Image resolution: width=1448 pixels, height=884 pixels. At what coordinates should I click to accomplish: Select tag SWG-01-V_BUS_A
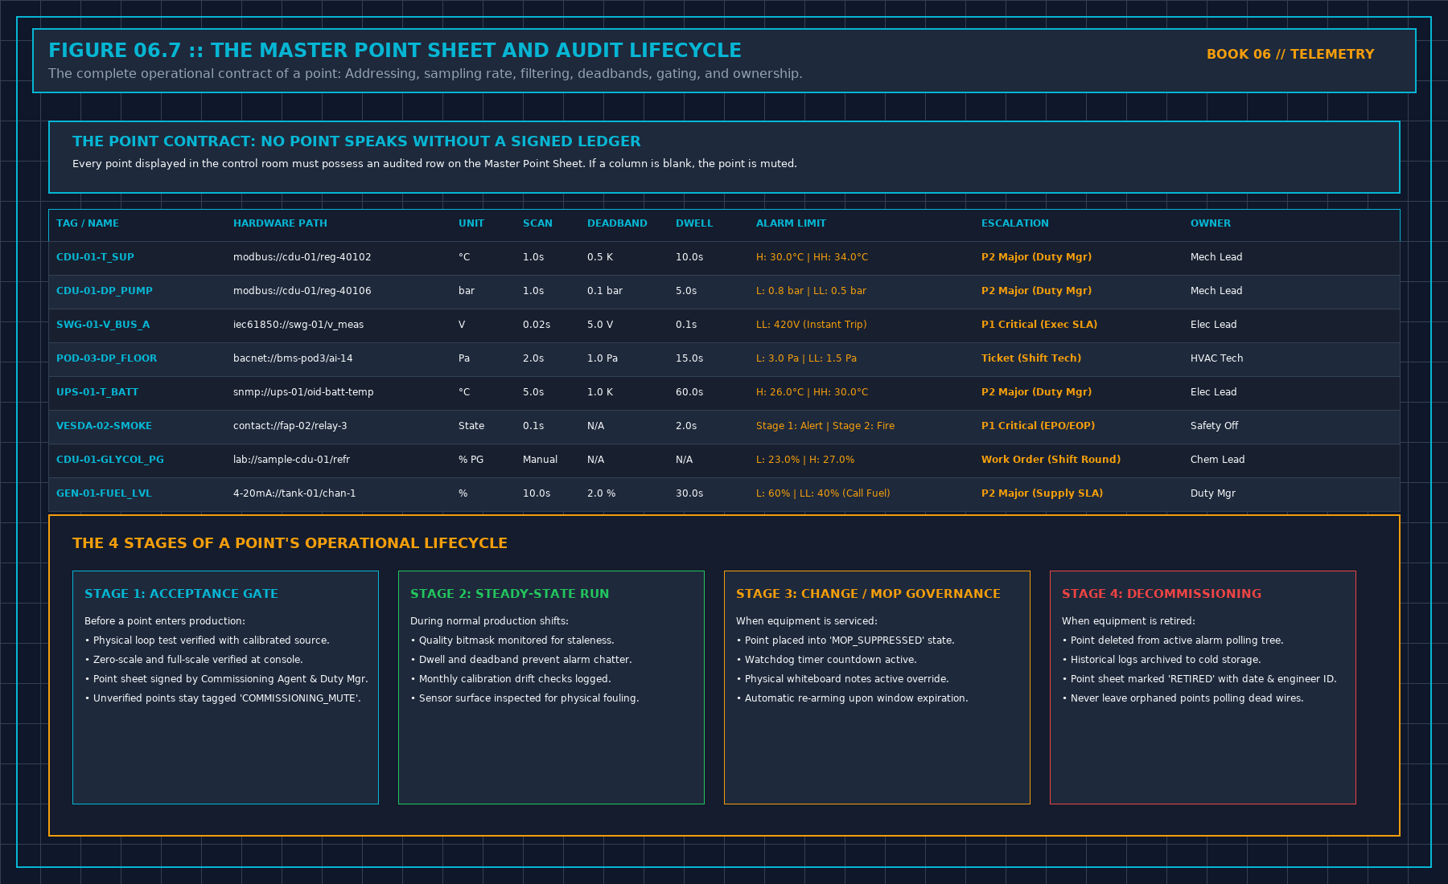pyautogui.click(x=103, y=325)
